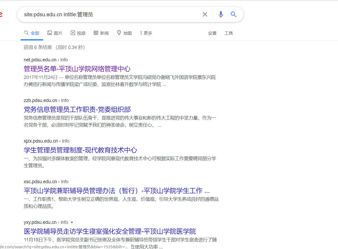The width and height of the screenshot is (338, 249).
Task: Clear the search box with the X icon
Action: click(x=205, y=14)
